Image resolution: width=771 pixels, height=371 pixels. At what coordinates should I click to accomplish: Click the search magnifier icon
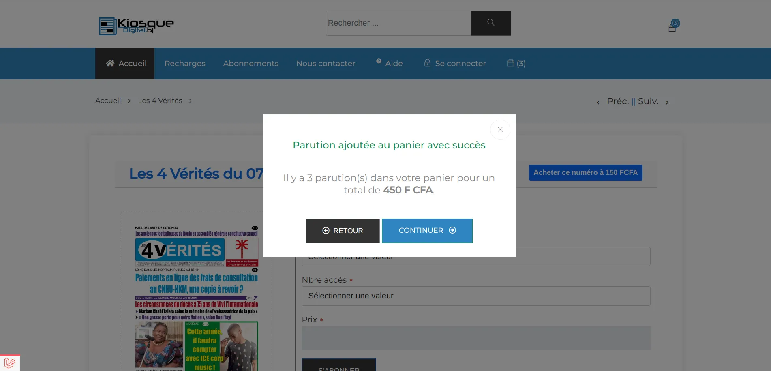point(490,23)
